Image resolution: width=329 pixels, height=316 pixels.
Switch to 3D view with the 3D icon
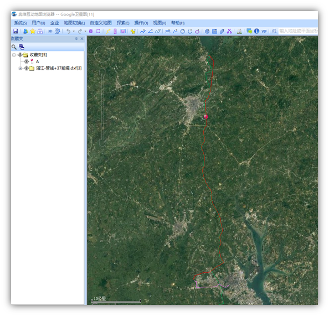[50, 31]
